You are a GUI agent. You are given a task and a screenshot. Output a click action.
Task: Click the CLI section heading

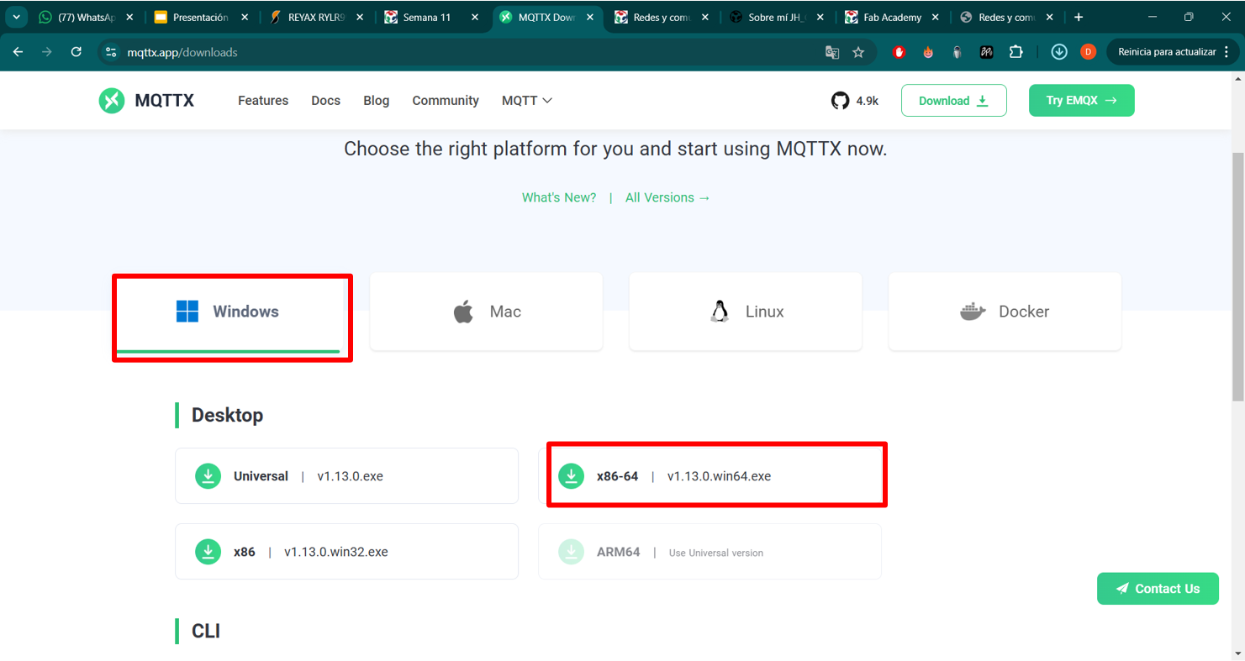point(206,631)
